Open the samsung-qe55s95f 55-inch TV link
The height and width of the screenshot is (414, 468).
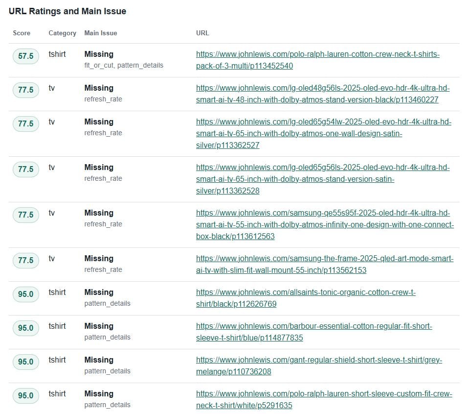(x=325, y=224)
